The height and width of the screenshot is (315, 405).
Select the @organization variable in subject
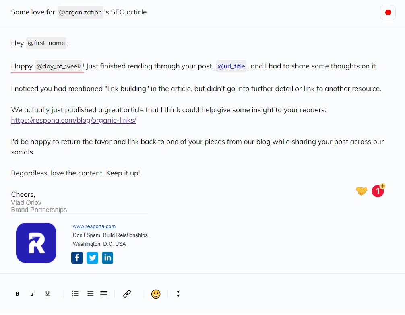pos(81,12)
